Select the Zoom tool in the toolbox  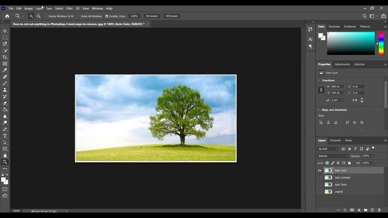pos(5,162)
